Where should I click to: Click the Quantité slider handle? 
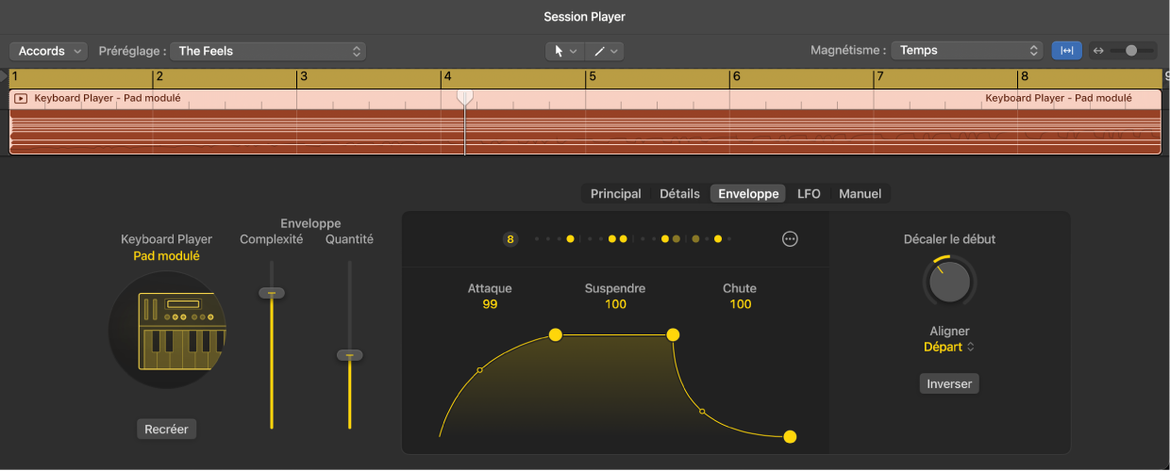[x=350, y=355]
